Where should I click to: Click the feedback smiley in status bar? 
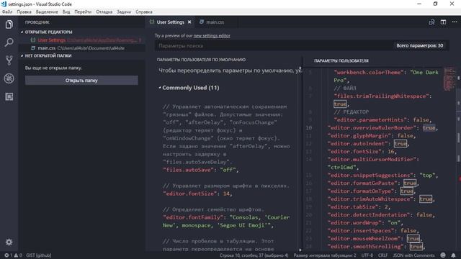click(443, 255)
